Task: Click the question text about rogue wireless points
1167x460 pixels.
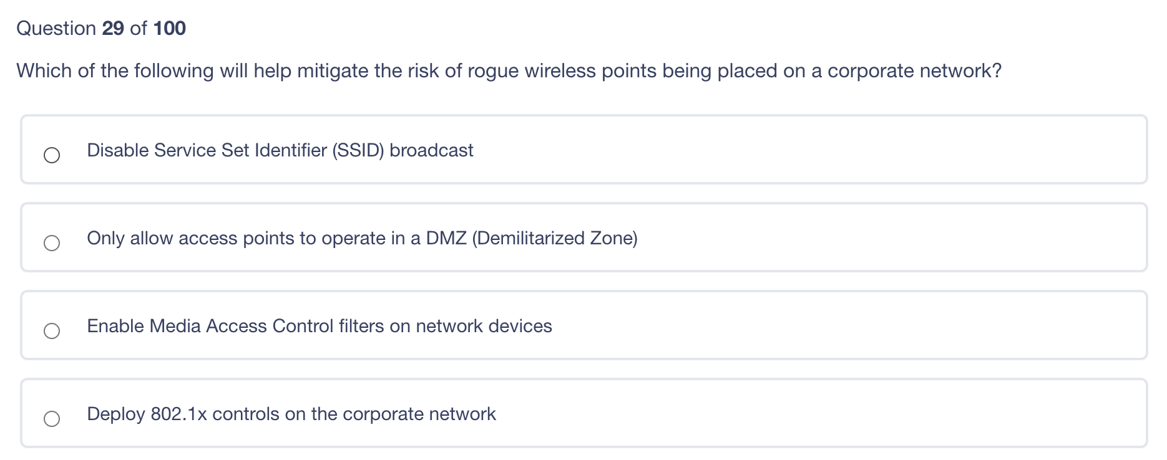Action: [x=508, y=71]
